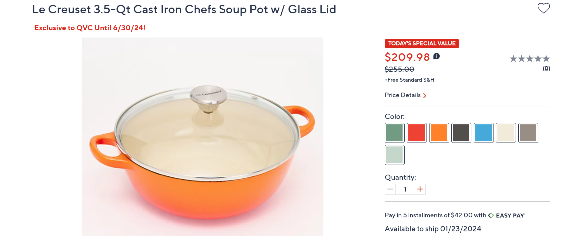
Task: Select the pale sage color swatch
Action: tap(394, 155)
